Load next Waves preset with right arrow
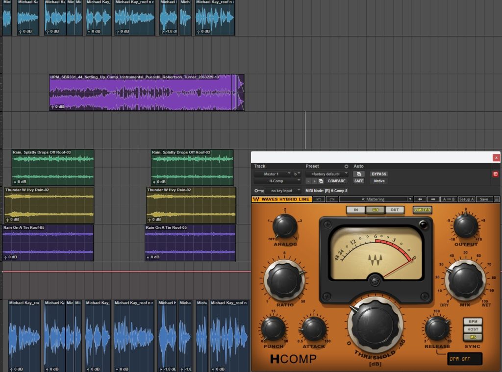 (x=433, y=199)
